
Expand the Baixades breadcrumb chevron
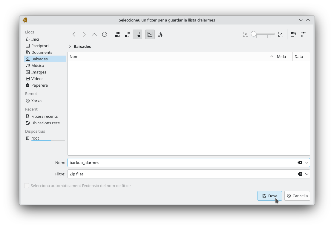tap(70, 46)
